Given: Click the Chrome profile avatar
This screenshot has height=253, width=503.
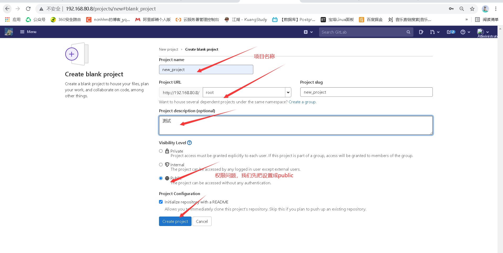Looking at the screenshot, I should pos(485,9).
